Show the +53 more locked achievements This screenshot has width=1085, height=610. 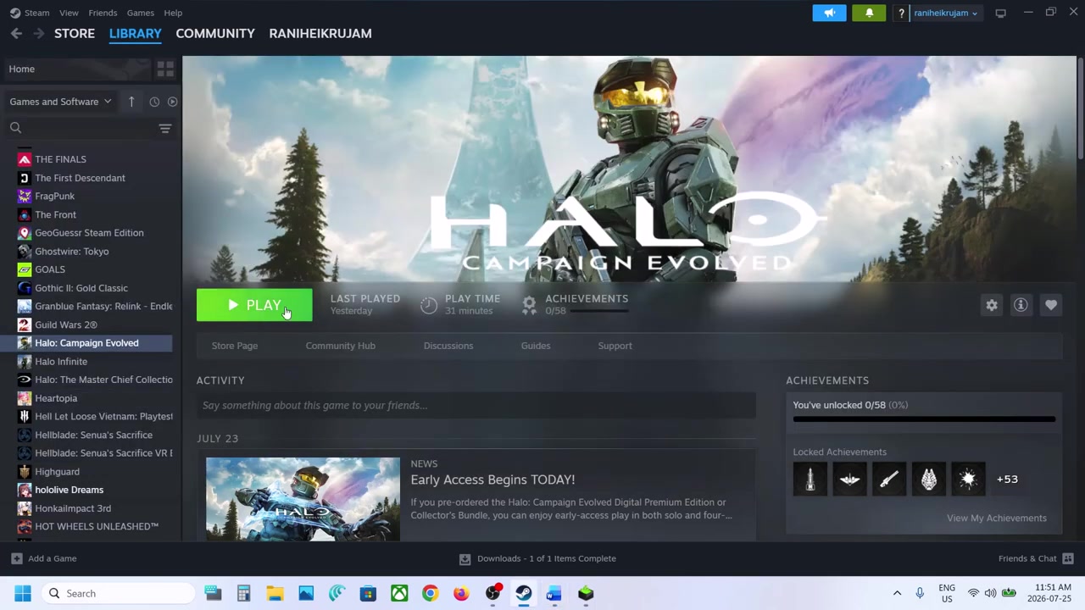[1007, 480]
